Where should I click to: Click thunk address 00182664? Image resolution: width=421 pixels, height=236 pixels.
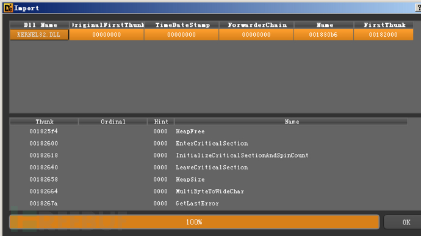(x=43, y=191)
